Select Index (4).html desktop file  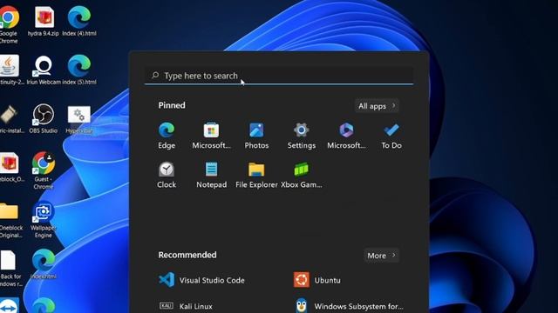tap(79, 21)
